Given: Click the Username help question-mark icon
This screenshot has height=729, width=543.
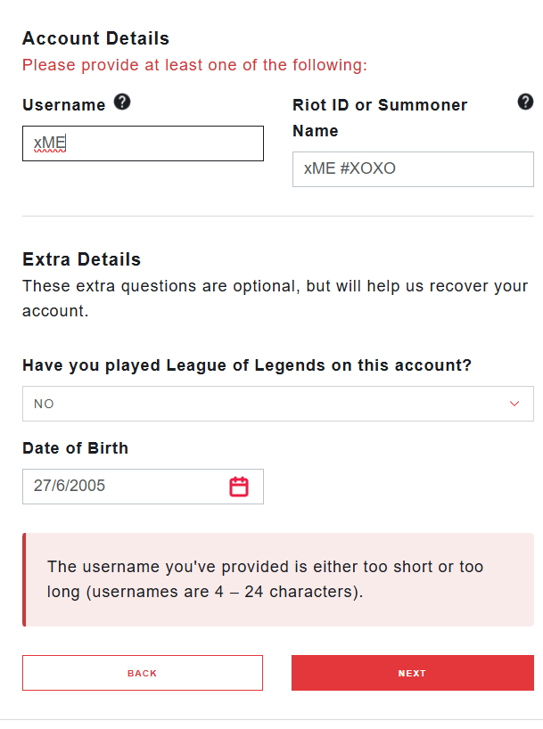Looking at the screenshot, I should (123, 102).
